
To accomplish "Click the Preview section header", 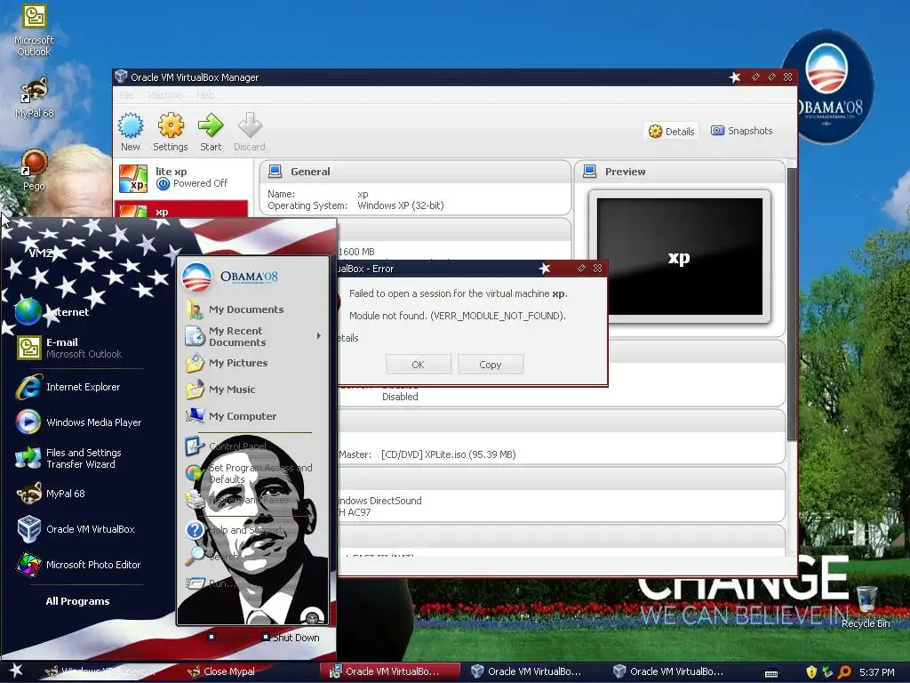I will pyautogui.click(x=679, y=172).
